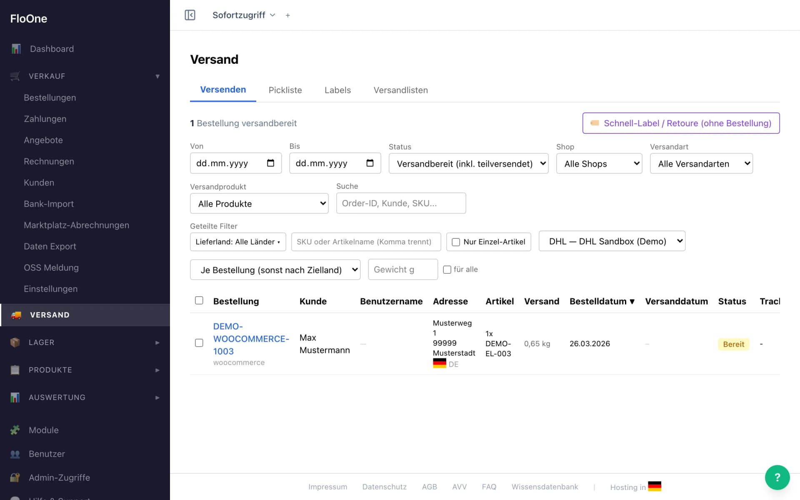Expand Lieferland: Alle Länder filter

(238, 242)
